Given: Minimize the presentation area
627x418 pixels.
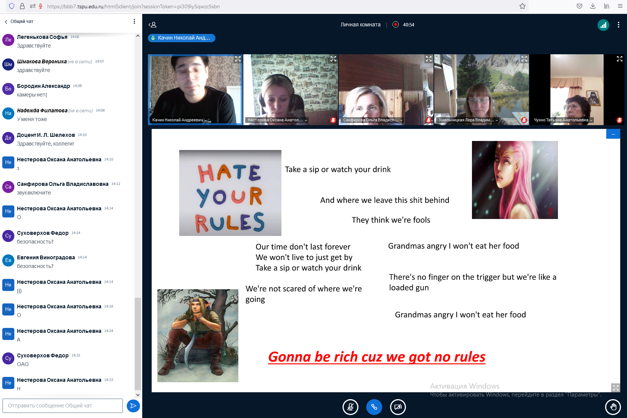Looking at the screenshot, I should (x=613, y=134).
